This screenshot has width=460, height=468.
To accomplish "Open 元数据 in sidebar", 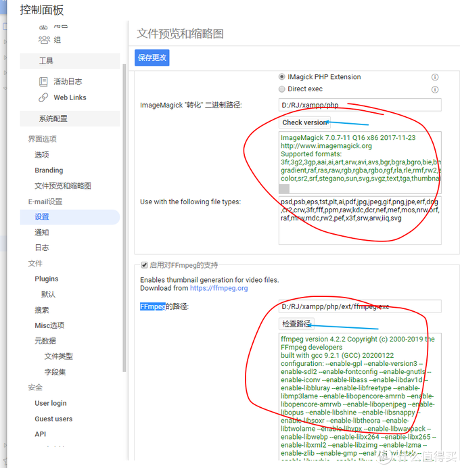I will 45,341.
